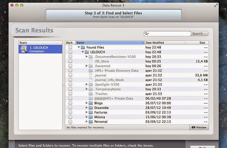This screenshot has height=148, width=227.
Task: Click the Mark column header
Action: (x=70, y=43)
